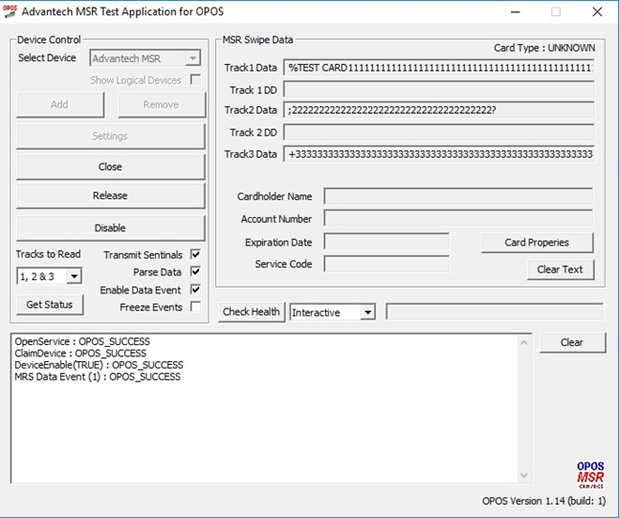Viewport: 619px width, 518px height.
Task: Click the OPOS MSR logo
Action: pyautogui.click(x=590, y=474)
